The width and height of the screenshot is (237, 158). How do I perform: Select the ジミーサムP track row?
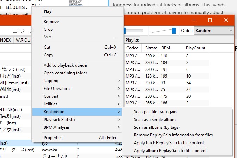point(61,156)
